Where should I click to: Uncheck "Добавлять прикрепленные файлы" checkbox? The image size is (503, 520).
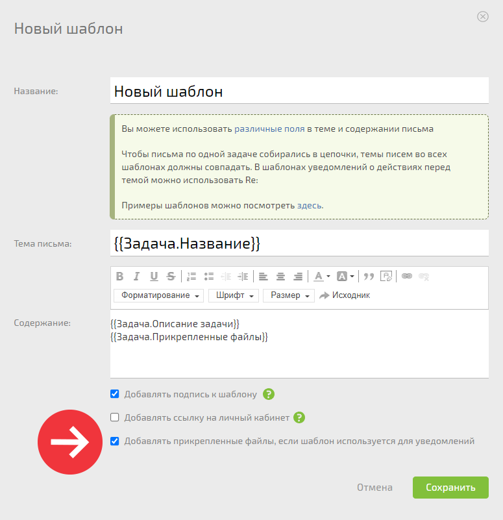tap(115, 441)
